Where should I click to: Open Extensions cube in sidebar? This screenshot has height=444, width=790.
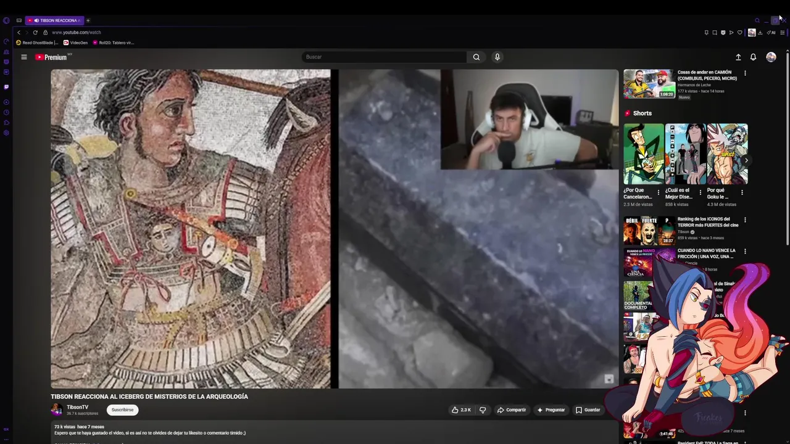6,123
